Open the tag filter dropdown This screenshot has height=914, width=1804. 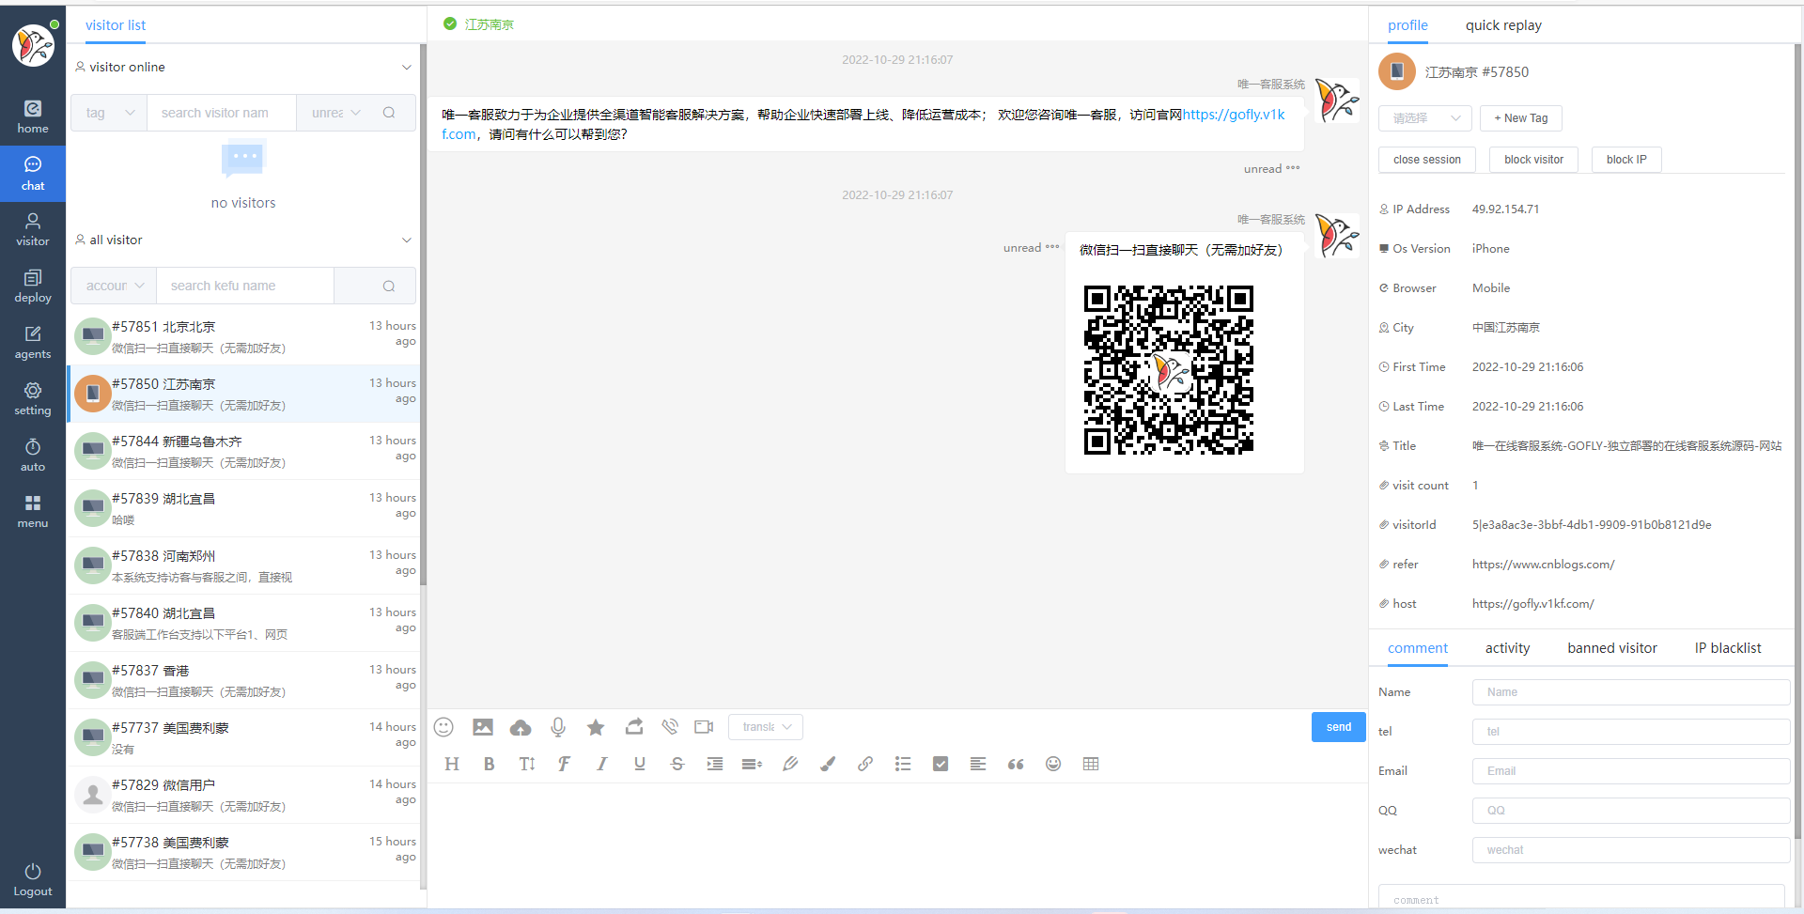point(109,113)
